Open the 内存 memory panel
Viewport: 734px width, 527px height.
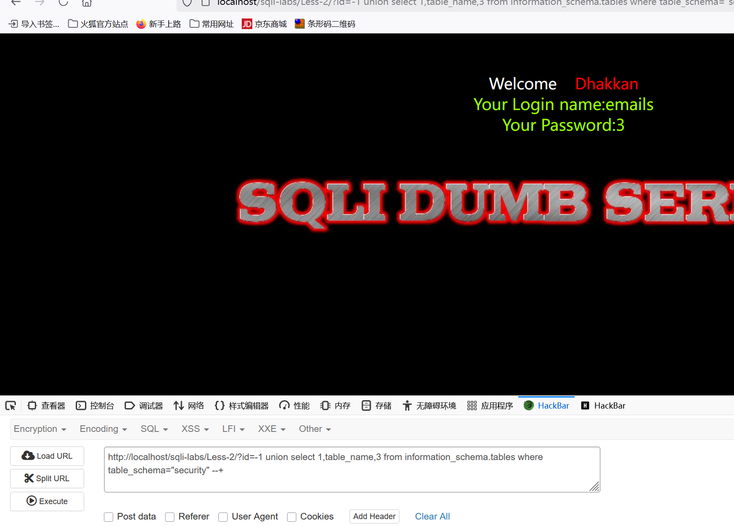point(335,405)
